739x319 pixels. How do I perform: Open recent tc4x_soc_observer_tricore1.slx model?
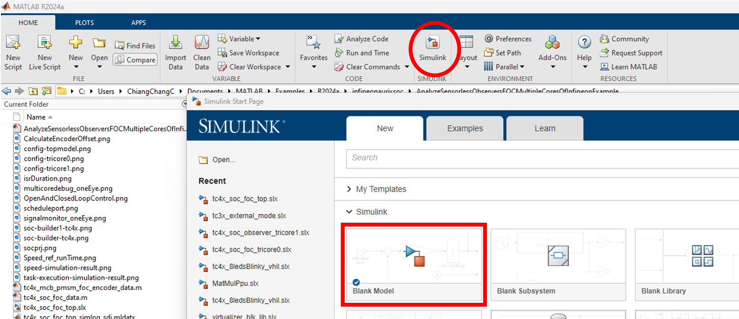pyautogui.click(x=254, y=233)
